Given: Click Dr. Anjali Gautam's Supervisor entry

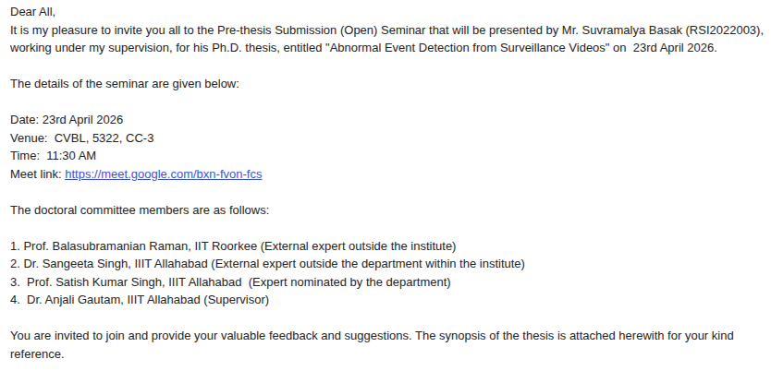Looking at the screenshot, I should (x=140, y=300).
